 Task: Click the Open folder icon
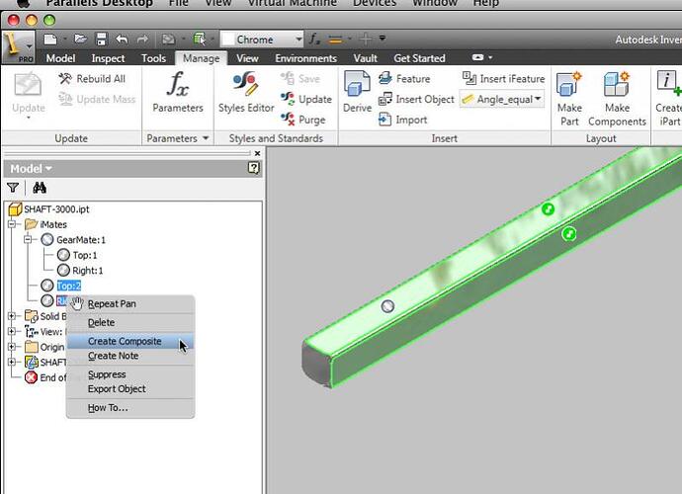coord(80,40)
